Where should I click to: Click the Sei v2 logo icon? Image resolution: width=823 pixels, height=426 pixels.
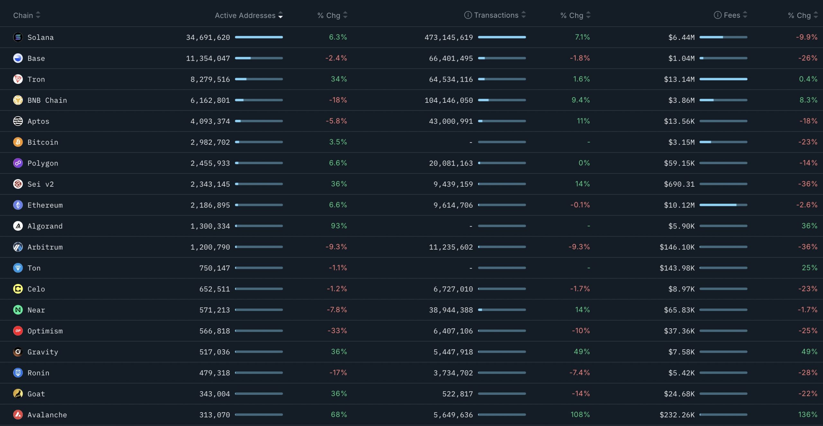[18, 184]
